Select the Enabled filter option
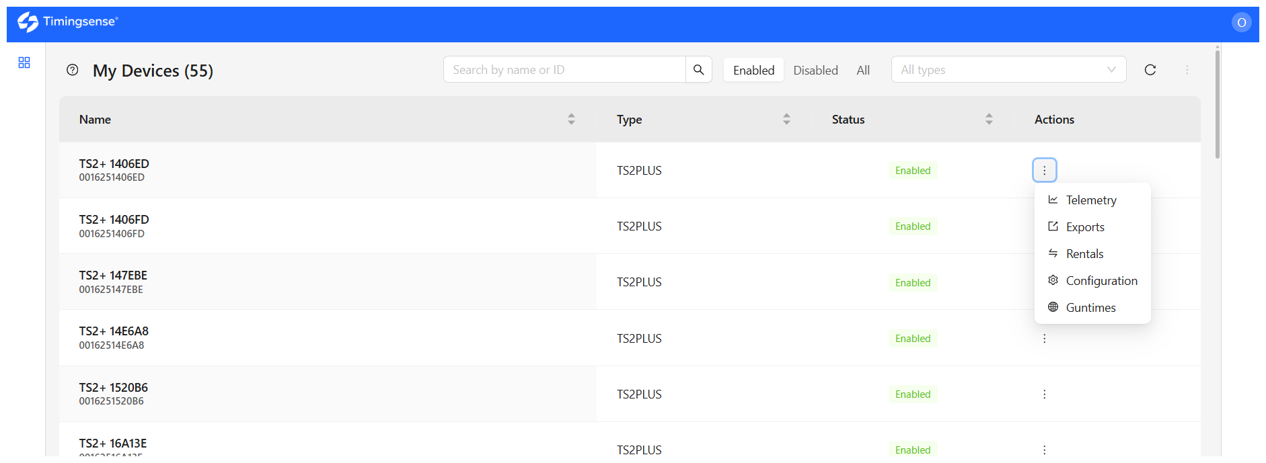1266x463 pixels. coord(753,70)
